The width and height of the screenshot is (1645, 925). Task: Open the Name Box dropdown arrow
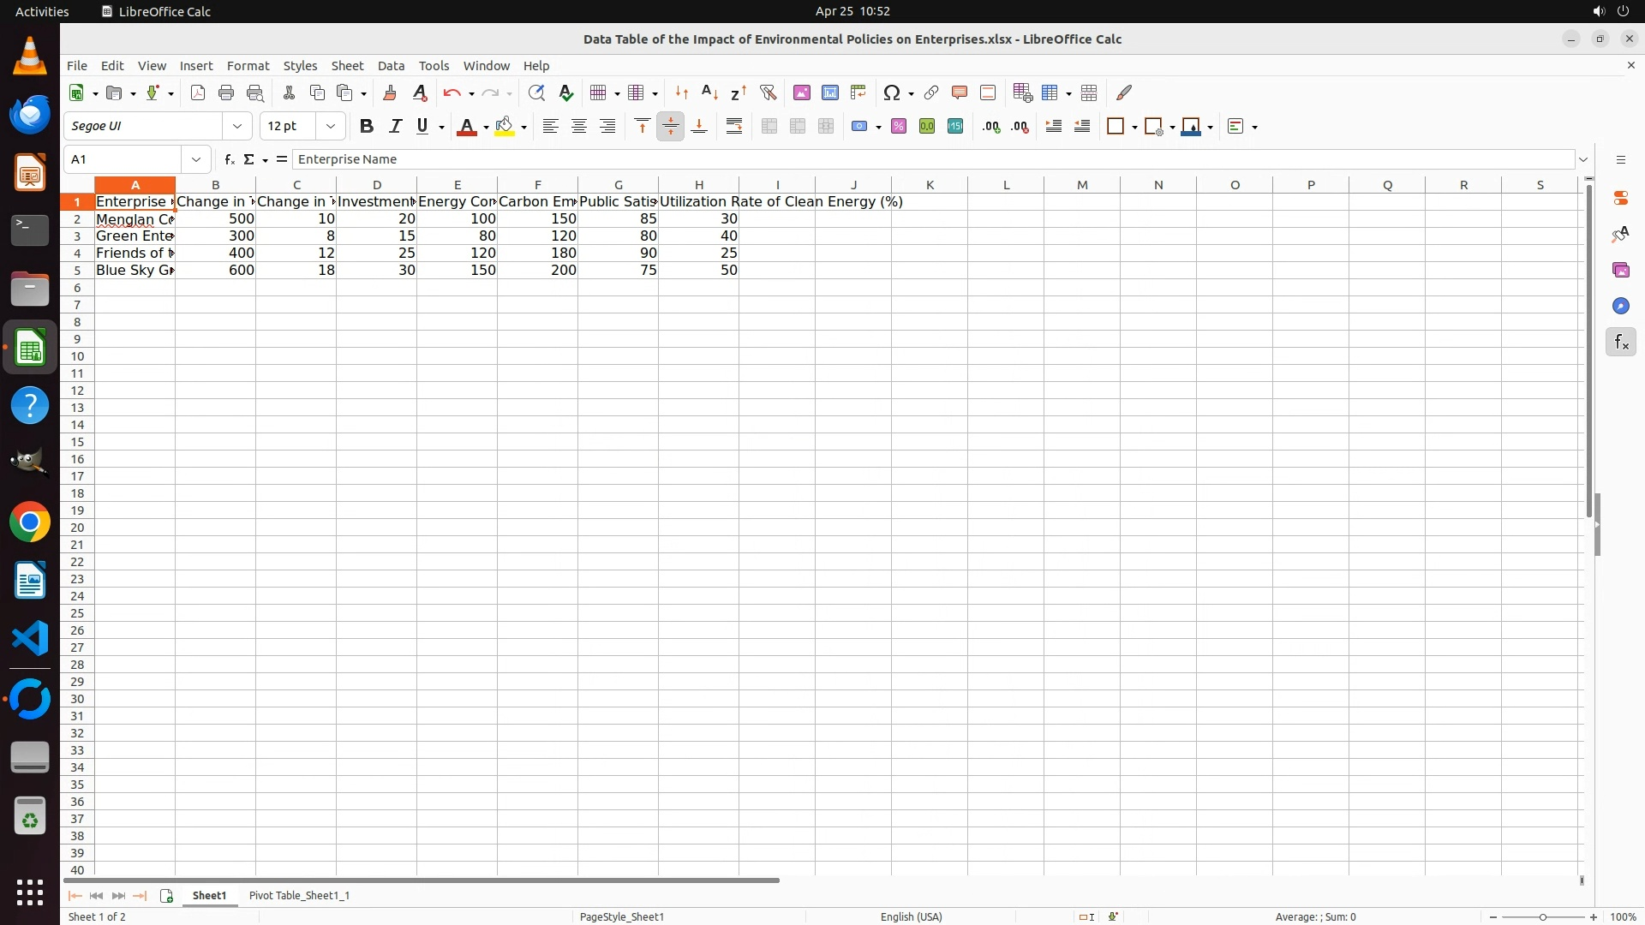pyautogui.click(x=196, y=159)
